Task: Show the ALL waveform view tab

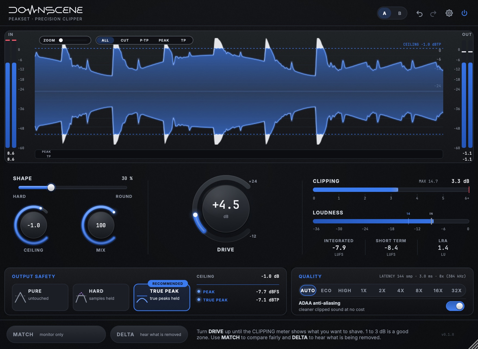Action: tap(105, 40)
